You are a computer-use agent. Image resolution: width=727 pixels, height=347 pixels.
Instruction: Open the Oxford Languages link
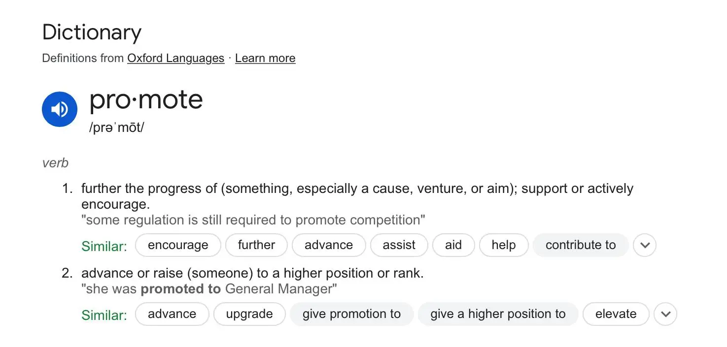[x=175, y=58]
